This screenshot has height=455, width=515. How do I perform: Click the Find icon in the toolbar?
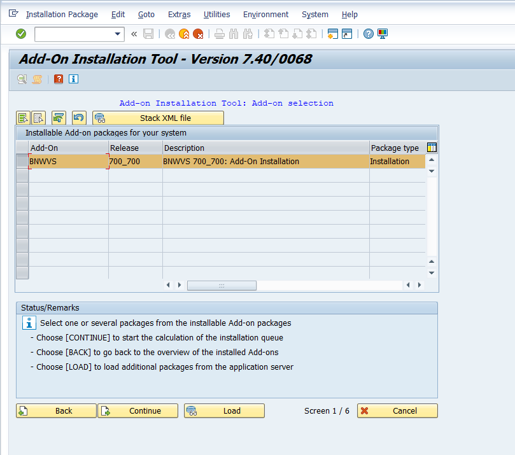tap(232, 34)
